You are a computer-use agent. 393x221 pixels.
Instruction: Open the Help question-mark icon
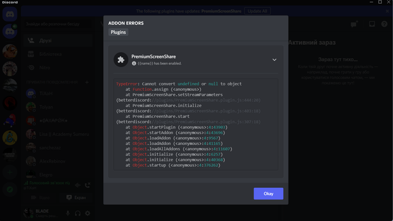click(384, 24)
